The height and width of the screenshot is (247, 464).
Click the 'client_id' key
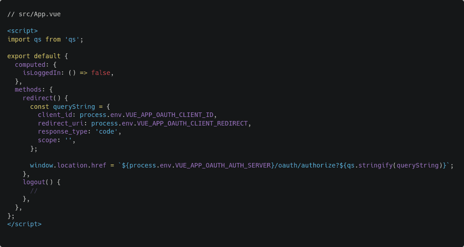pos(55,115)
